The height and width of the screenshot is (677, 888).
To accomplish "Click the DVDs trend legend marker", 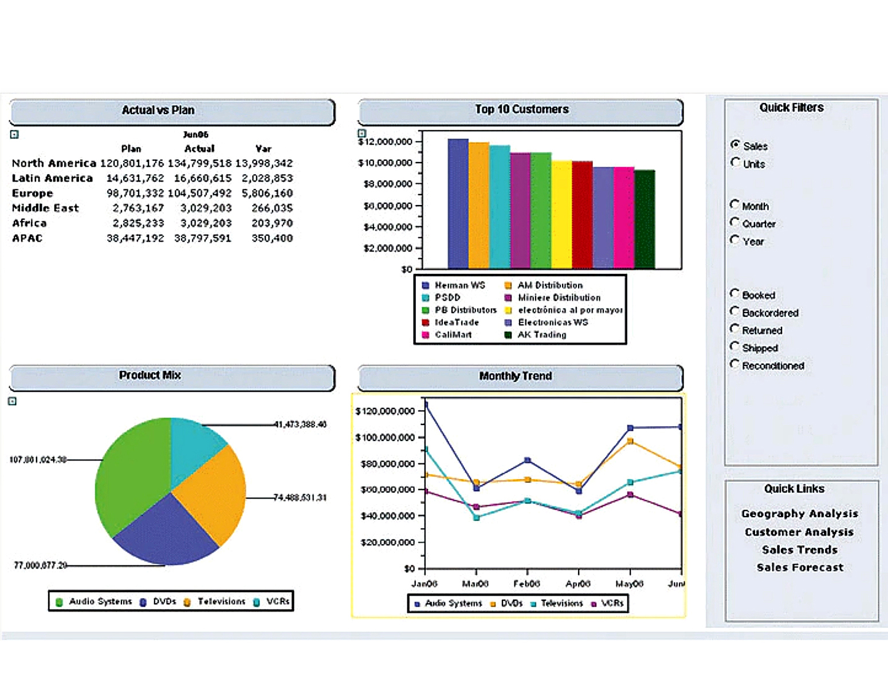I will pyautogui.click(x=493, y=604).
